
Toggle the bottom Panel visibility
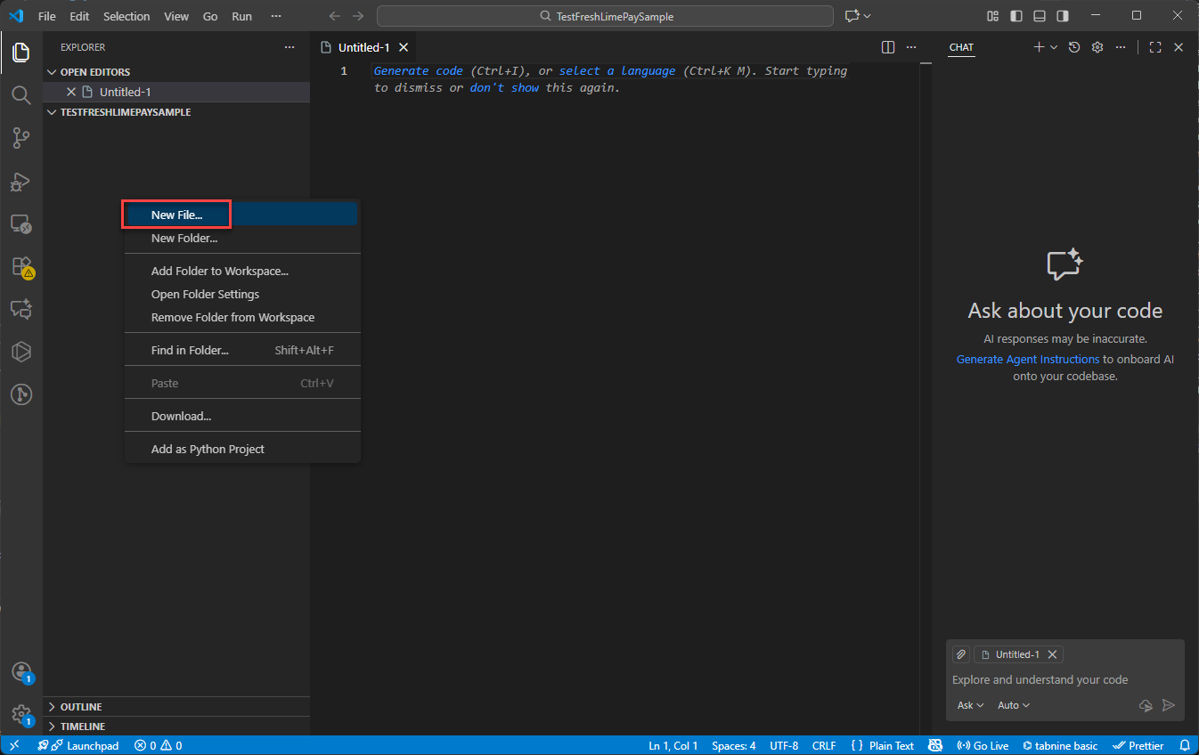pos(1040,16)
